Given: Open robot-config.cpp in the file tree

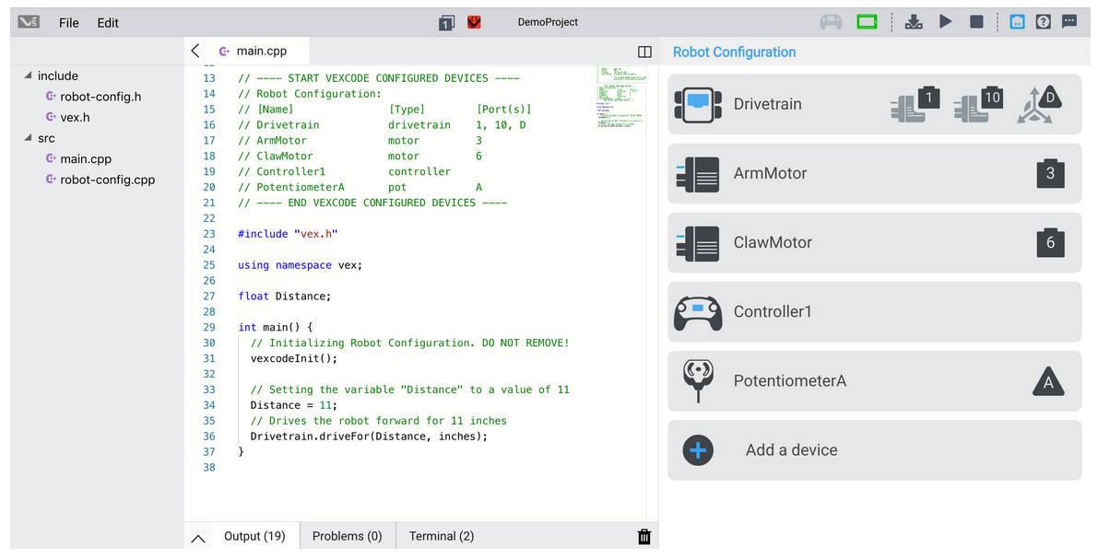Looking at the screenshot, I should [107, 180].
